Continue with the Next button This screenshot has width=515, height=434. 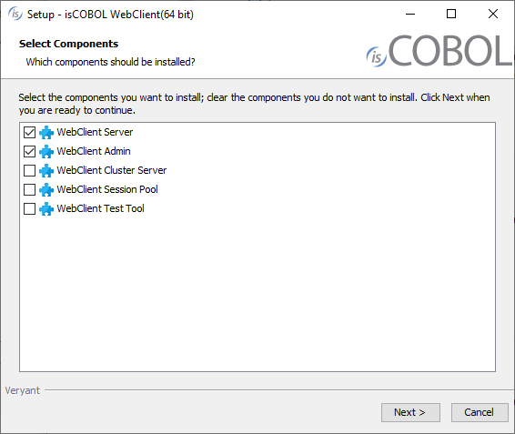pos(410,412)
